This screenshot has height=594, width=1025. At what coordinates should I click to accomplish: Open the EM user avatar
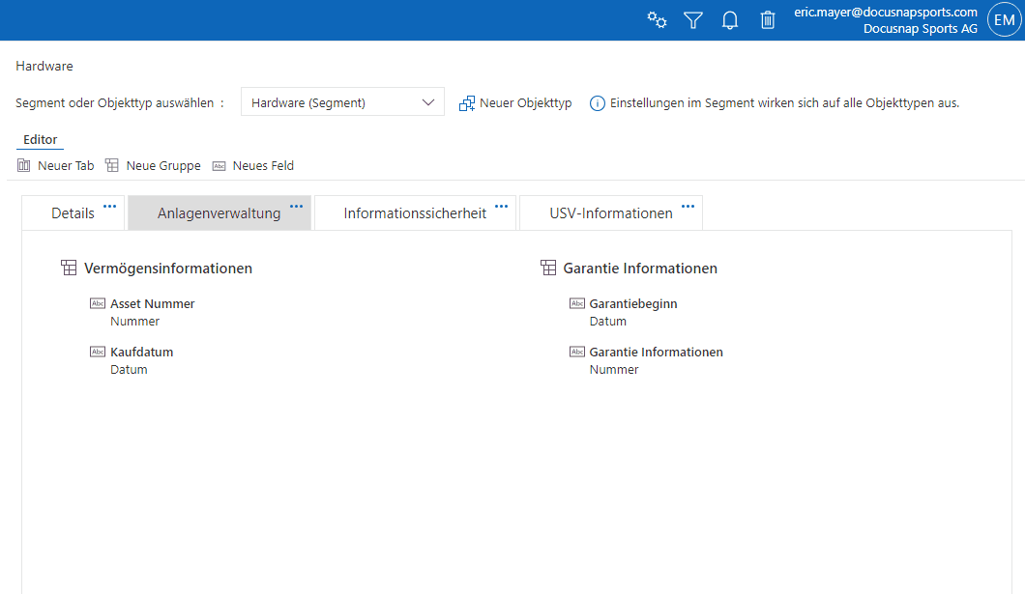pyautogui.click(x=1004, y=19)
